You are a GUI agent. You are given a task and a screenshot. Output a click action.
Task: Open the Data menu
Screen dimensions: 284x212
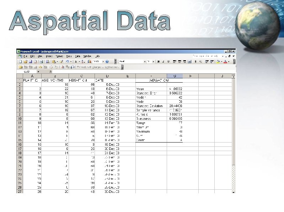tap(77, 56)
